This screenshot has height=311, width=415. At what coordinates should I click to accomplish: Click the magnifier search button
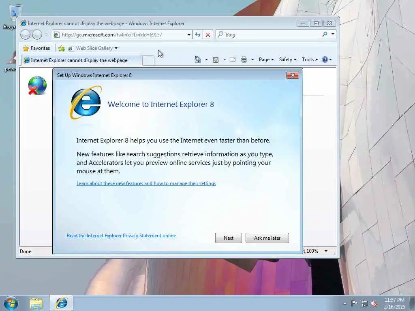[325, 34]
